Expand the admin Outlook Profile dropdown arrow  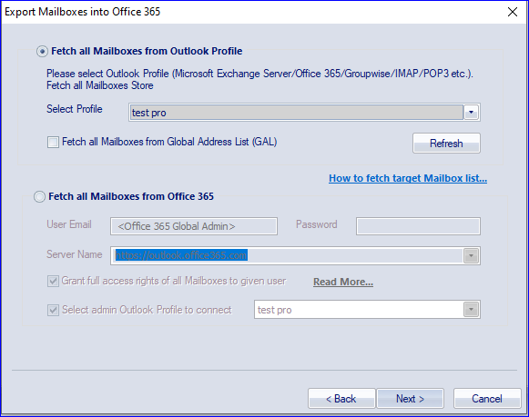tap(471, 310)
